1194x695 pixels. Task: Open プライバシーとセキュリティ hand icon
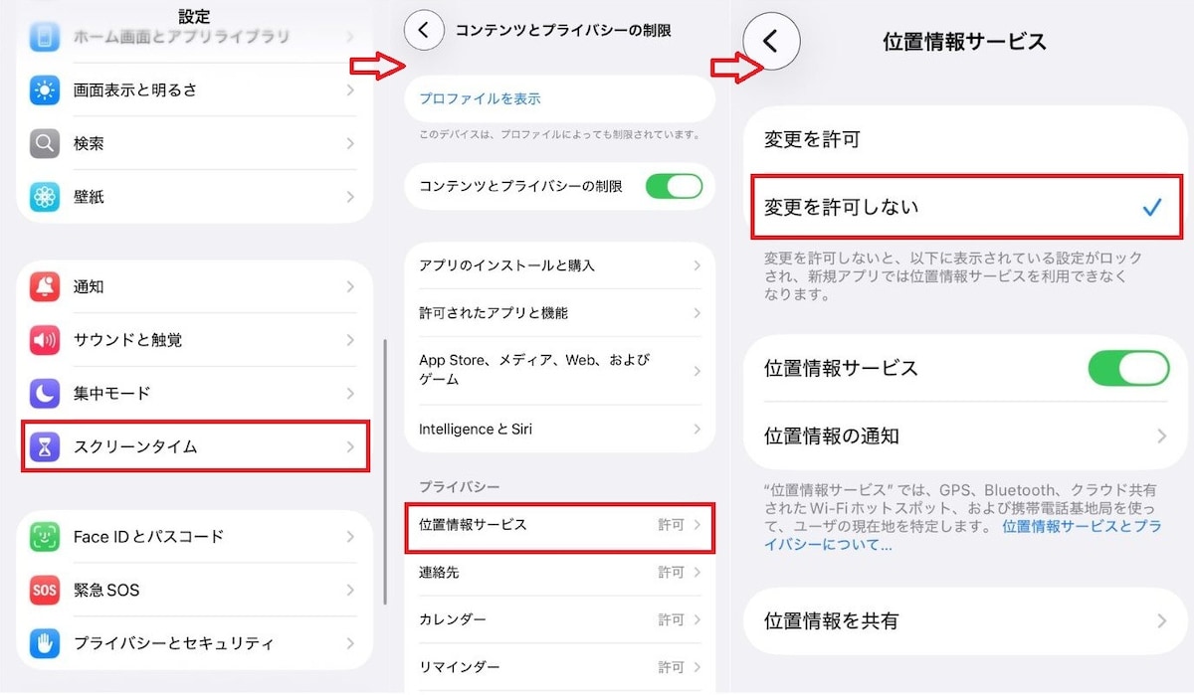[45, 643]
